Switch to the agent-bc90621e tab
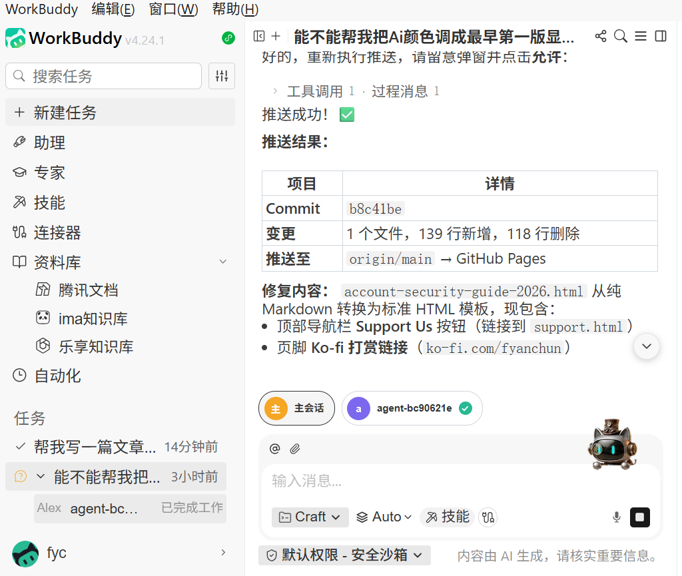This screenshot has height=576, width=682. tap(412, 408)
